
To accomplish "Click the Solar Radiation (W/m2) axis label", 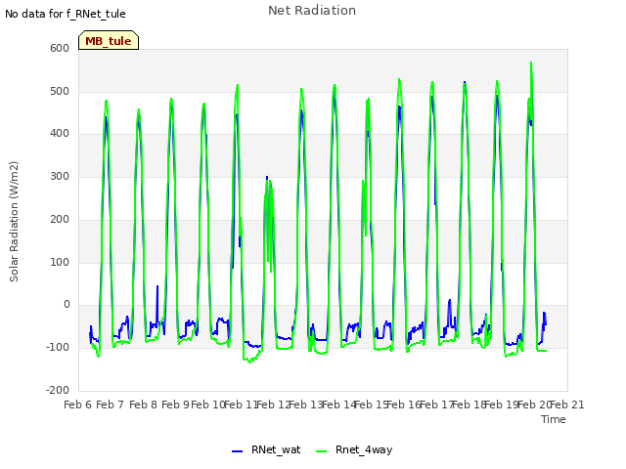I will coord(14,222).
